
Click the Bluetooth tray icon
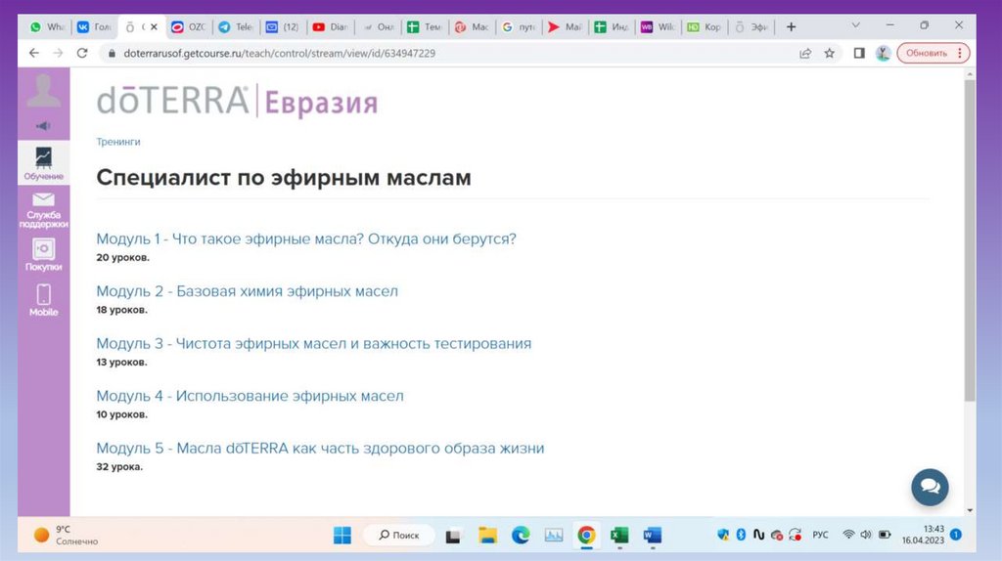[x=741, y=535]
